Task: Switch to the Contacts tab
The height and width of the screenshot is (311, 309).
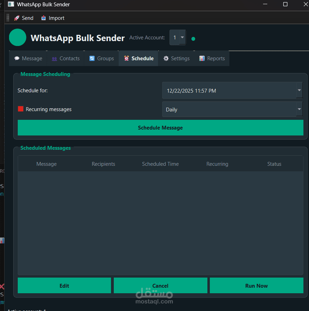Action: tap(66, 59)
